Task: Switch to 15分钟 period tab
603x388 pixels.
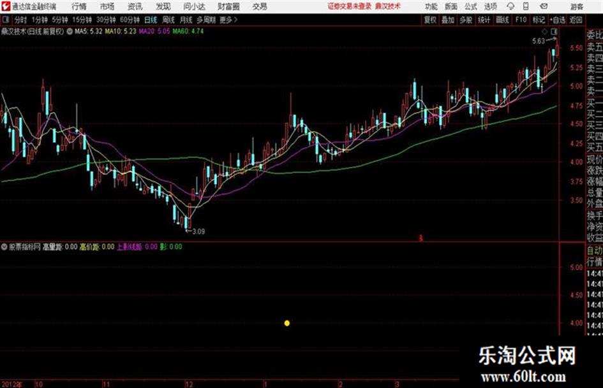Action: [82, 20]
